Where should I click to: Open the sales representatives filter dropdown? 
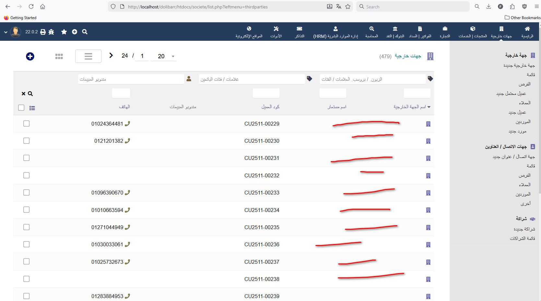click(x=131, y=79)
